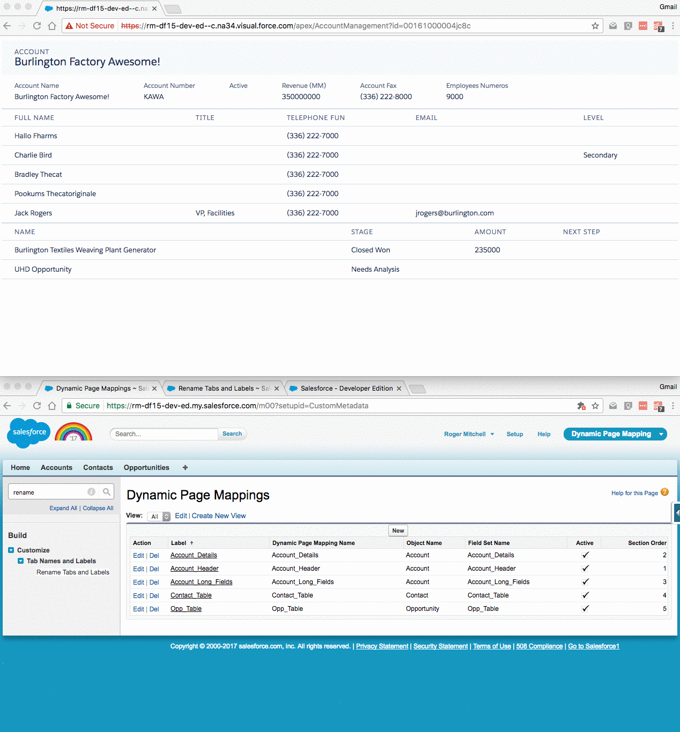680x732 pixels.
Task: Focus the header Search... input field
Action: pyautogui.click(x=164, y=434)
